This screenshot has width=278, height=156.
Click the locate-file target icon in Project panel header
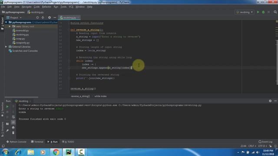pos(37,17)
